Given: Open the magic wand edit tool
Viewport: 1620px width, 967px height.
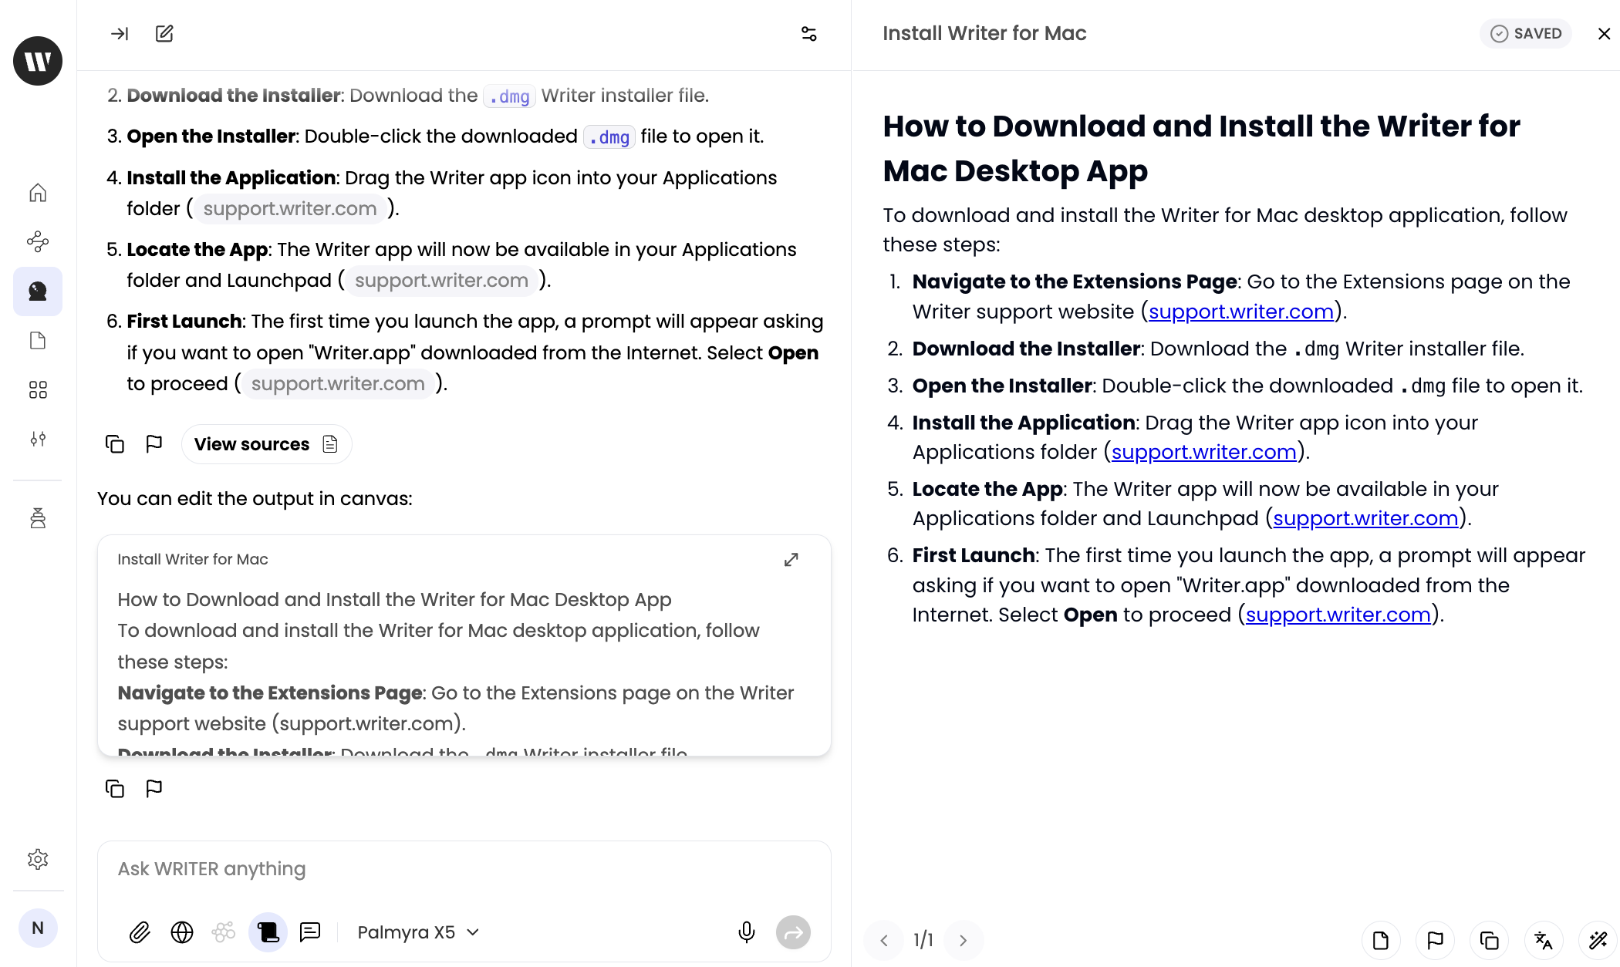Looking at the screenshot, I should click(1598, 940).
